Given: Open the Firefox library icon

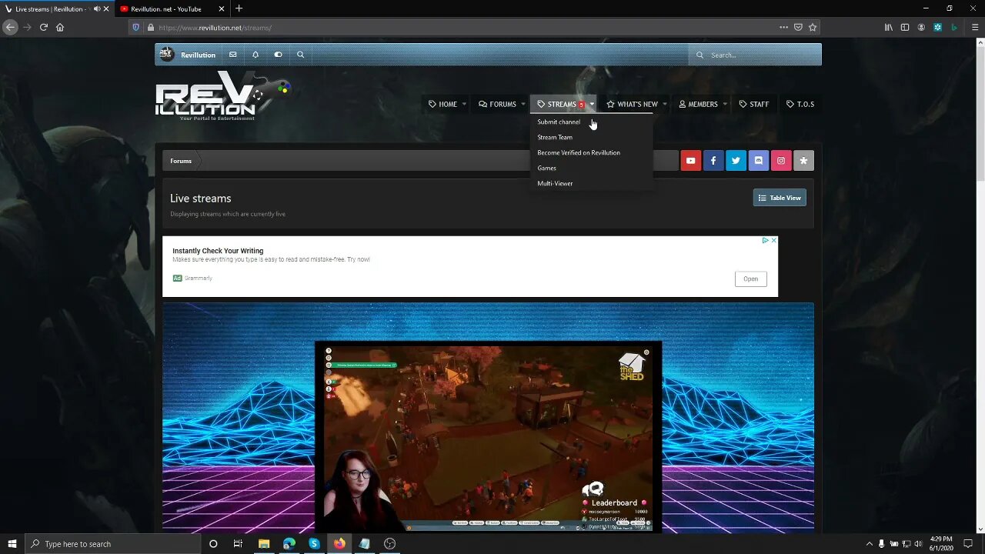Looking at the screenshot, I should coord(889,27).
